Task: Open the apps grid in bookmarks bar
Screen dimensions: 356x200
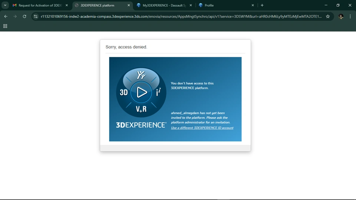Action: coord(5,26)
